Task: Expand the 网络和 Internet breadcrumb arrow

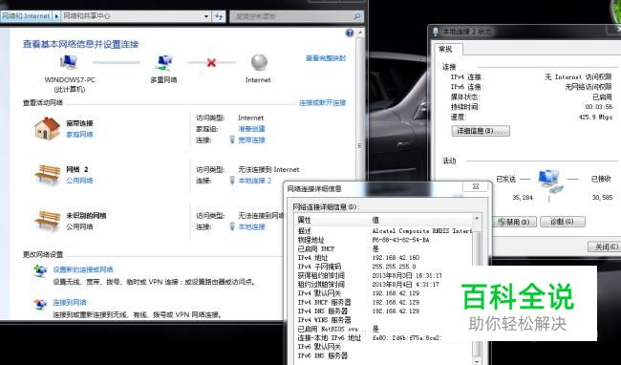Action: coord(56,16)
